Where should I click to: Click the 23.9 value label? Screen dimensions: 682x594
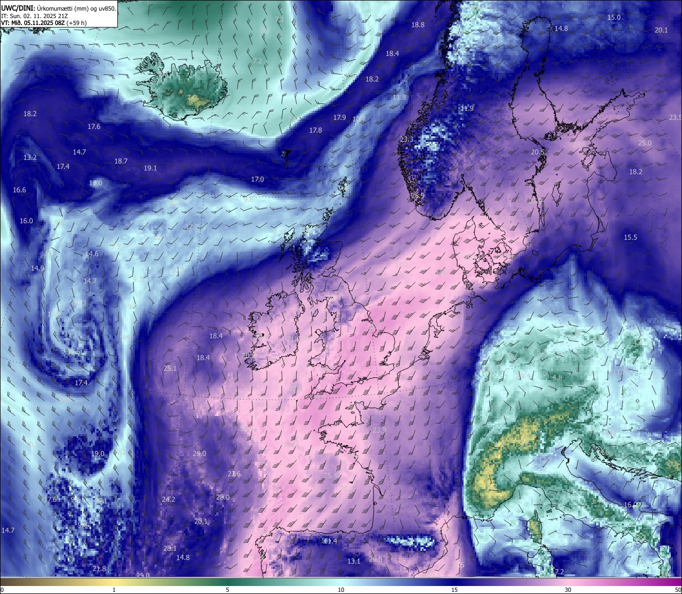[x=379, y=430]
